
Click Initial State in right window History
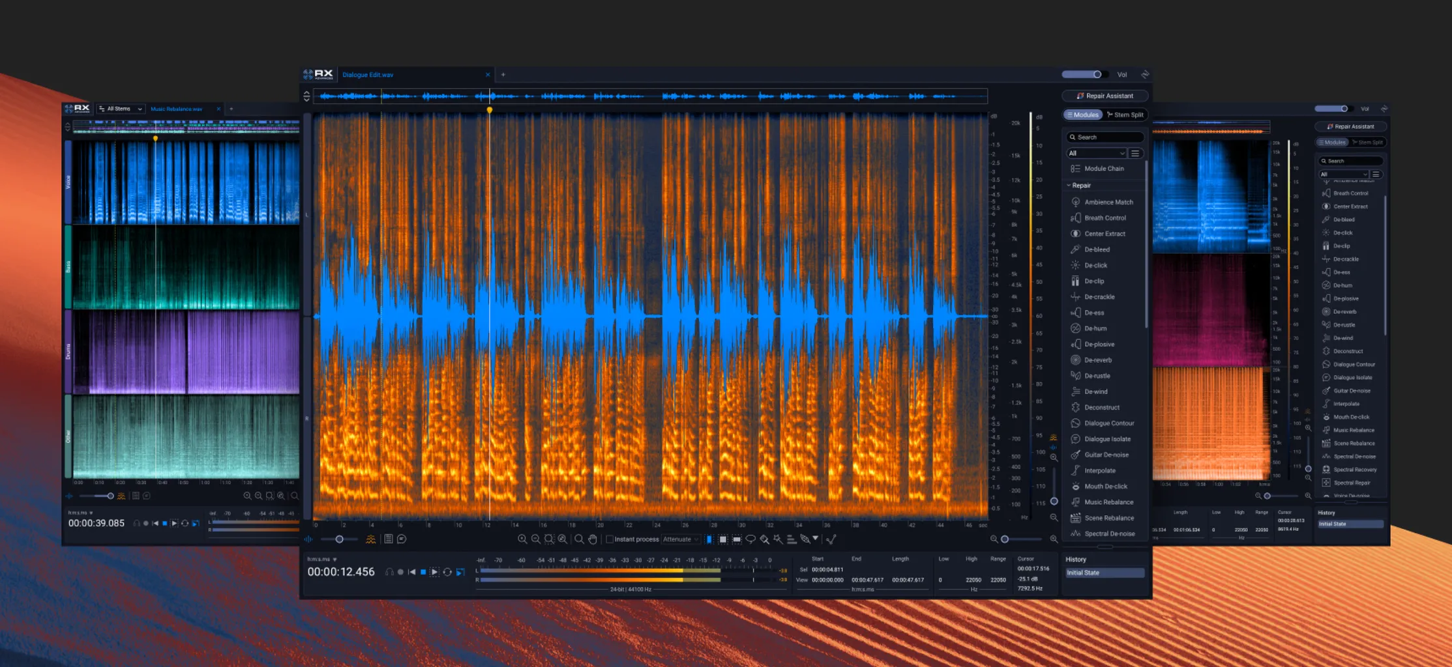(x=1350, y=524)
